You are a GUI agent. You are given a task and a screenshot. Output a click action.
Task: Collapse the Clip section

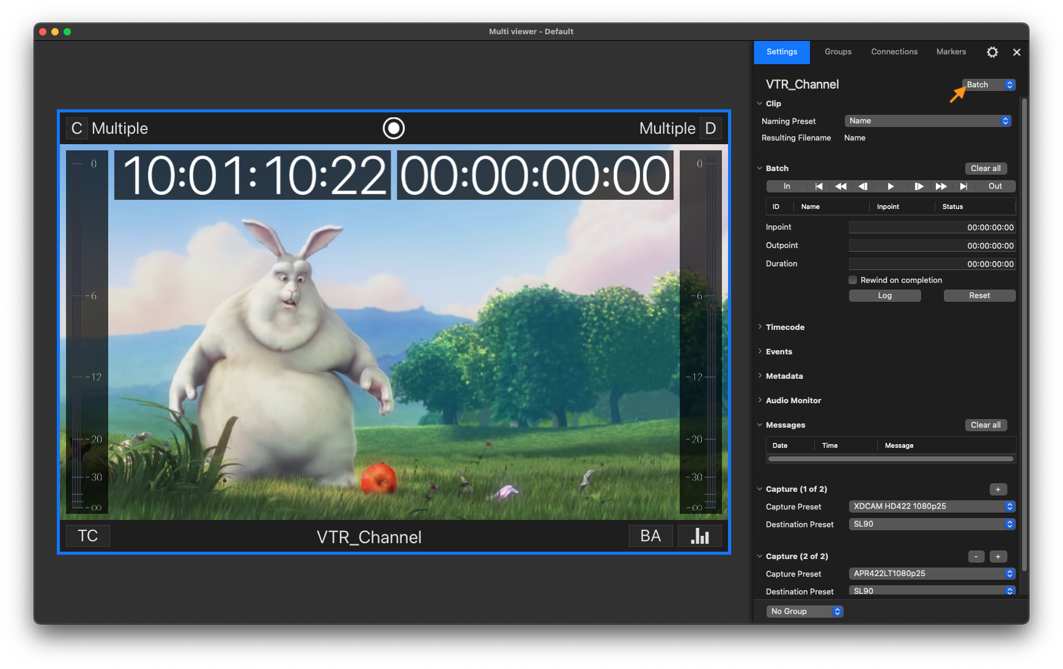pos(760,104)
